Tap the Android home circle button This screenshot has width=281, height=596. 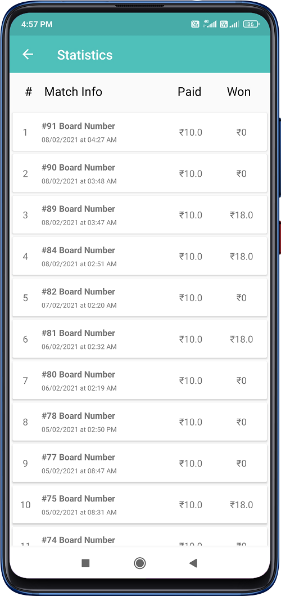tap(140, 563)
